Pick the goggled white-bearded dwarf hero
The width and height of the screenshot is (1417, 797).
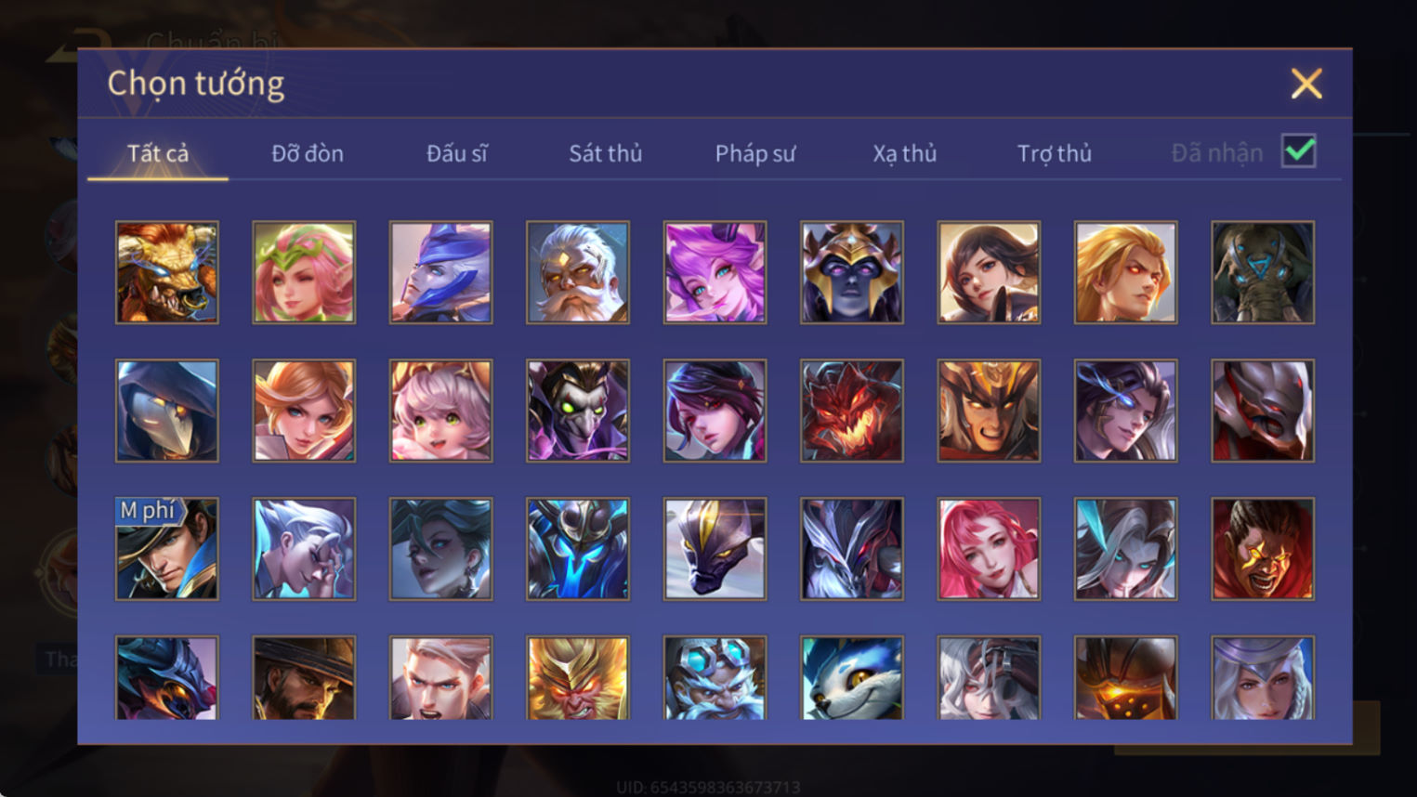(x=715, y=678)
